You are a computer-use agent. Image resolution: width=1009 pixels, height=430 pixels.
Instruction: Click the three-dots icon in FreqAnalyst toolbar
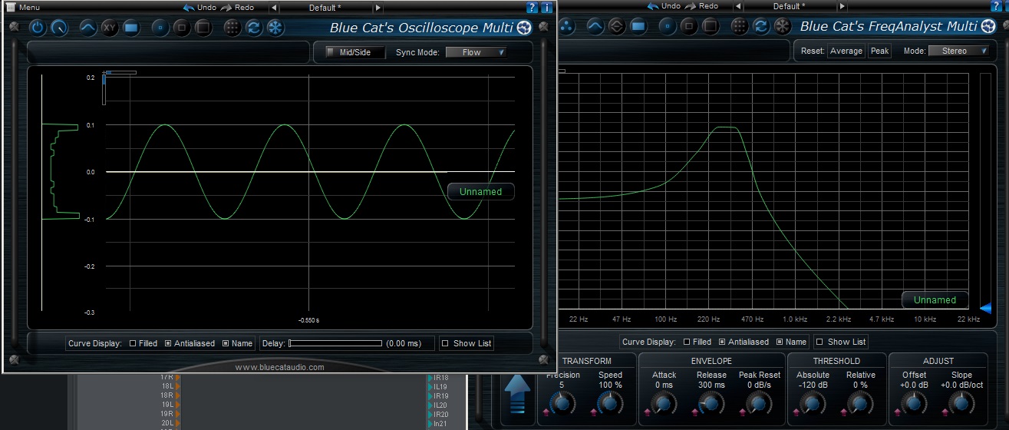(567, 26)
